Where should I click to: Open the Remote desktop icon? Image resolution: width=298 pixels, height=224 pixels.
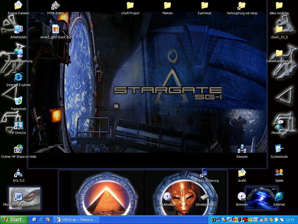[x=242, y=149]
